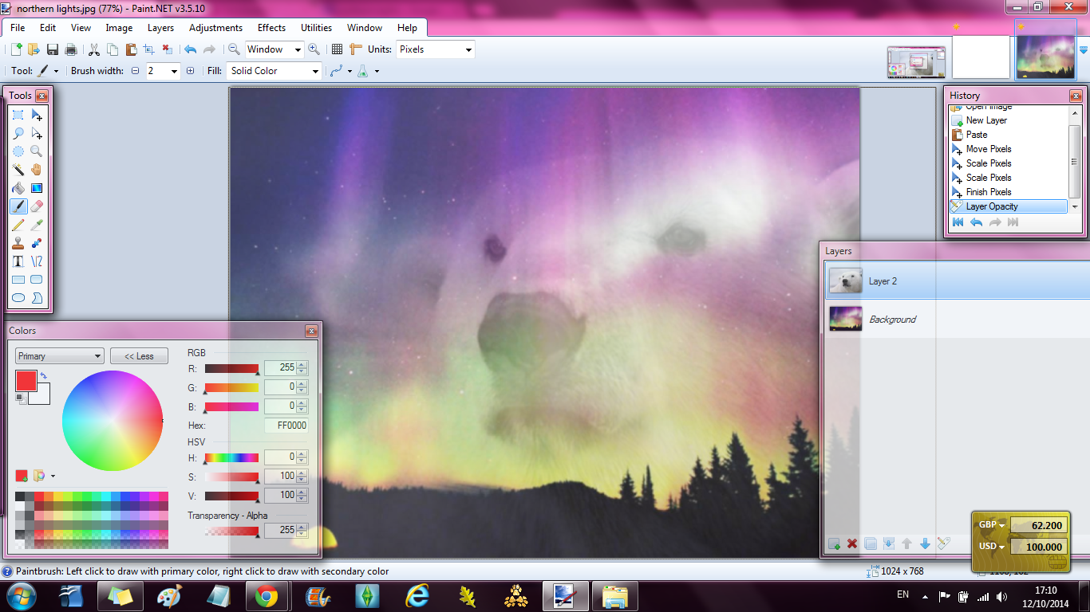The image size is (1090, 612).
Task: Select the Zoom magnifier tool in Tools panel
Action: click(x=37, y=151)
